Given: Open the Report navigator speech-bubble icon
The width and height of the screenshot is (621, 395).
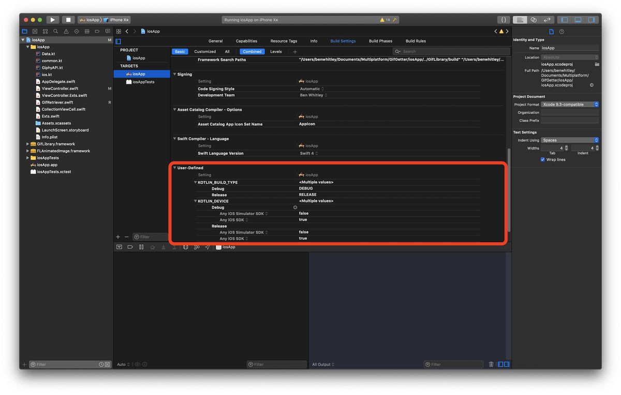Looking at the screenshot, I should click(107, 31).
